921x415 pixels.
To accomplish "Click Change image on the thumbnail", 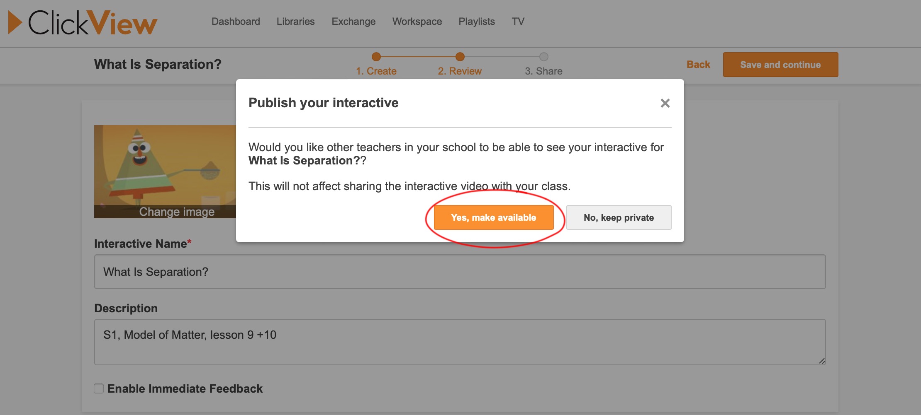I will coord(177,212).
